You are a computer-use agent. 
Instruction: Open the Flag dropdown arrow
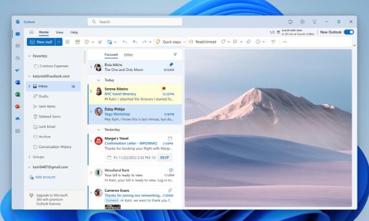pyautogui.click(x=242, y=42)
